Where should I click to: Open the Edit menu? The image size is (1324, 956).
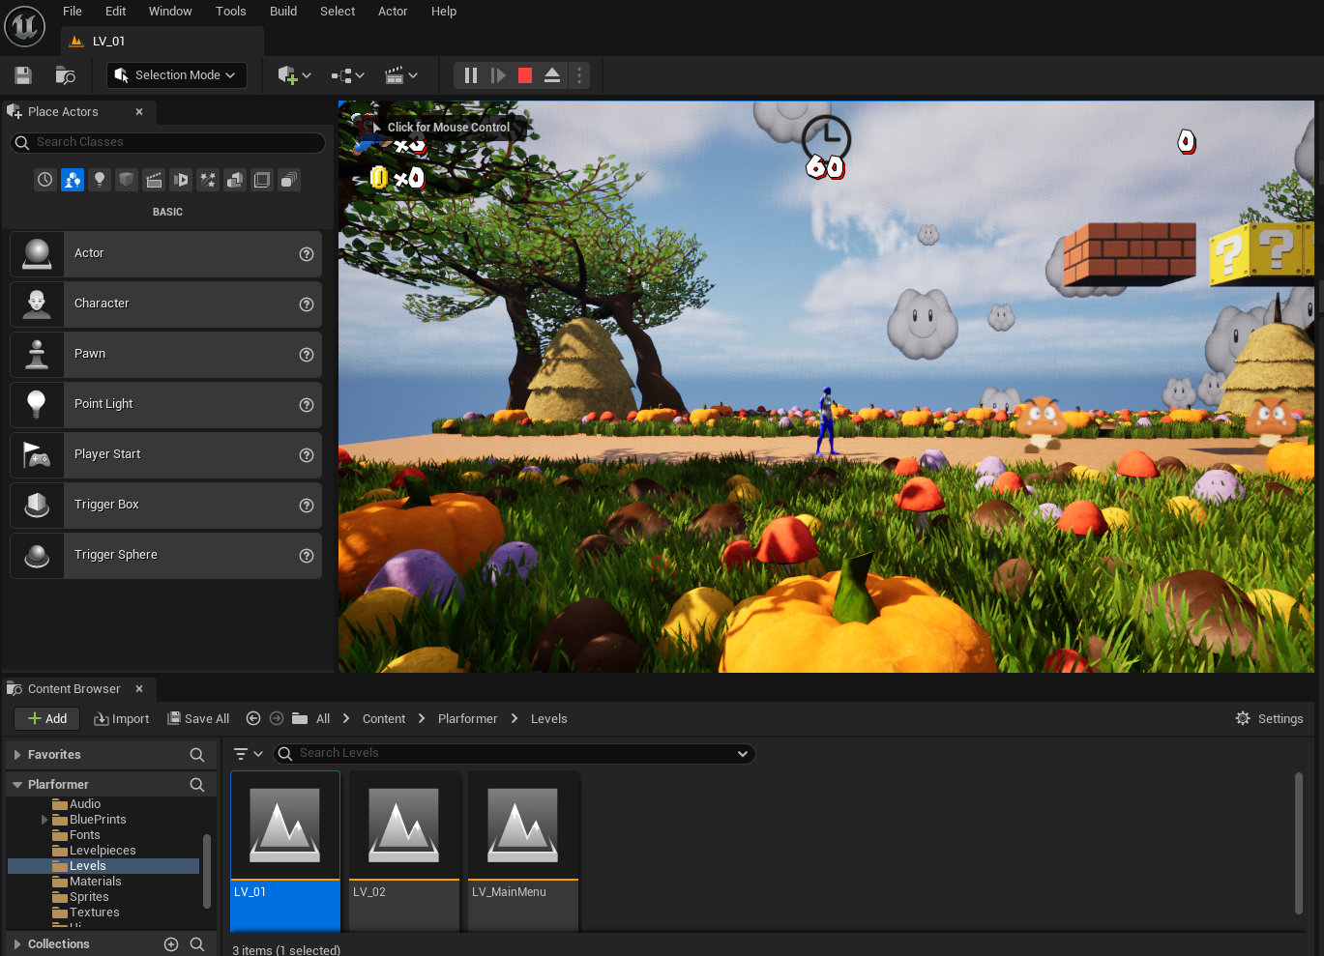[x=116, y=12]
